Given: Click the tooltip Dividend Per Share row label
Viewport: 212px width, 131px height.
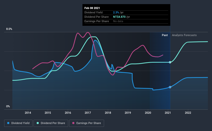Looking at the screenshot, I should (x=97, y=17).
